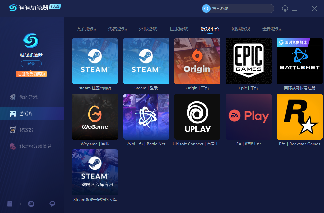Click the profile avatar swirl icon

point(31,41)
